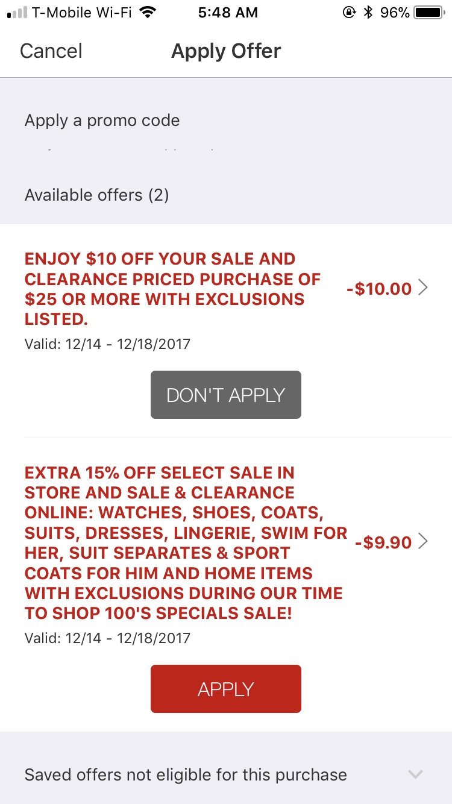452x804 pixels.
Task: Tap the Cancel button
Action: pyautogui.click(x=51, y=51)
